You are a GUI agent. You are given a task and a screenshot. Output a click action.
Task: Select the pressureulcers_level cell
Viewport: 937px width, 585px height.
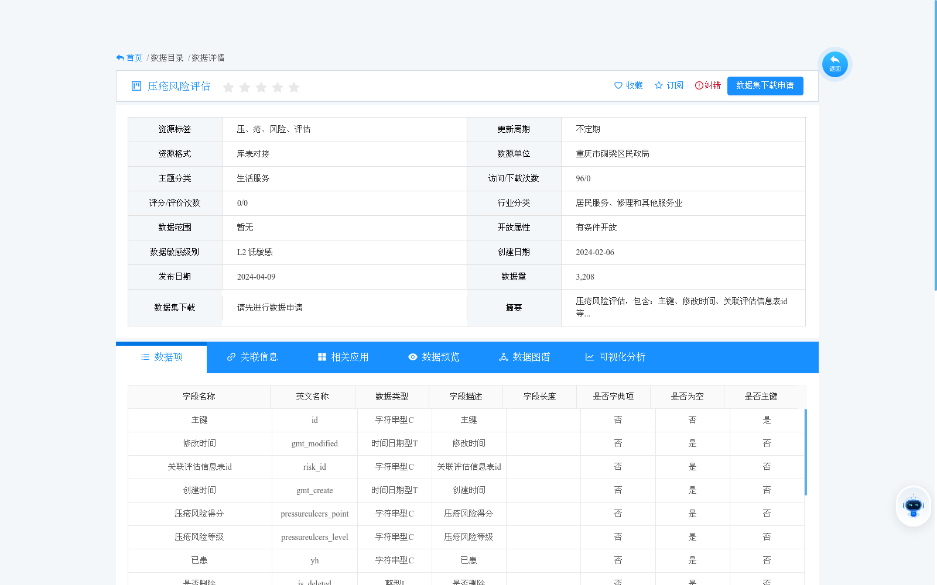(x=314, y=537)
